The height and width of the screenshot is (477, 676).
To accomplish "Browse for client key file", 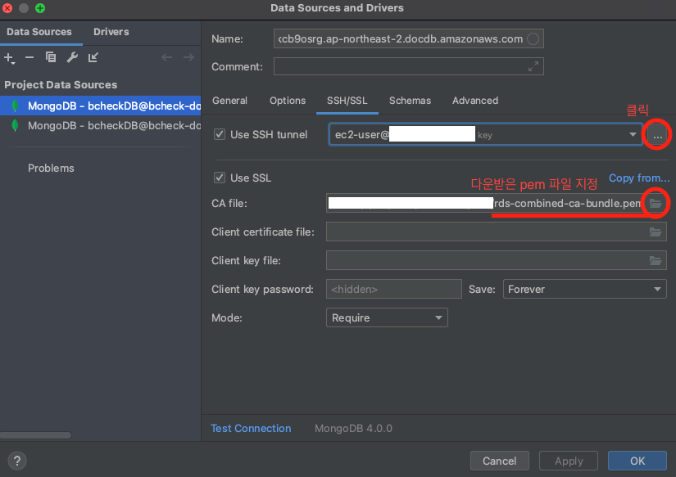I will click(656, 260).
